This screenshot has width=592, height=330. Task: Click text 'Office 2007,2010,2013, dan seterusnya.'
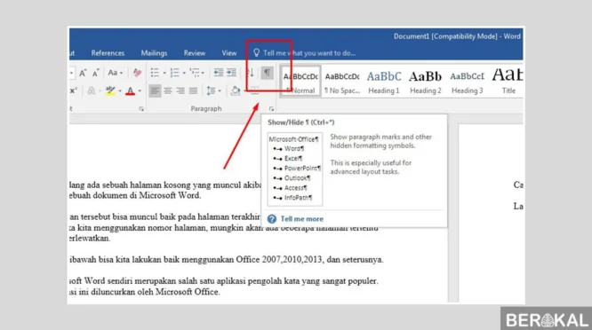[x=309, y=260]
